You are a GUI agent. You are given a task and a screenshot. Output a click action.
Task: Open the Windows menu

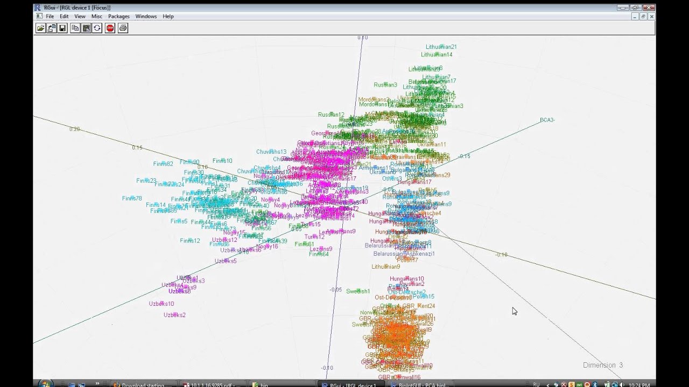pyautogui.click(x=146, y=17)
